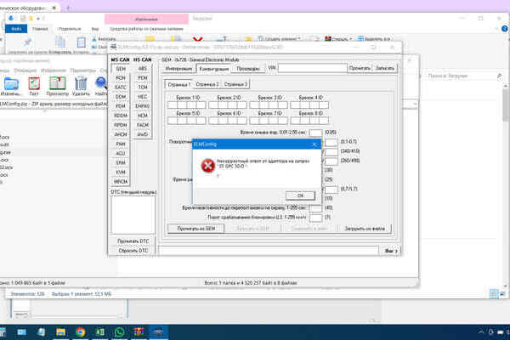Switch to Информация tab
The height and width of the screenshot is (340, 510).
click(178, 69)
